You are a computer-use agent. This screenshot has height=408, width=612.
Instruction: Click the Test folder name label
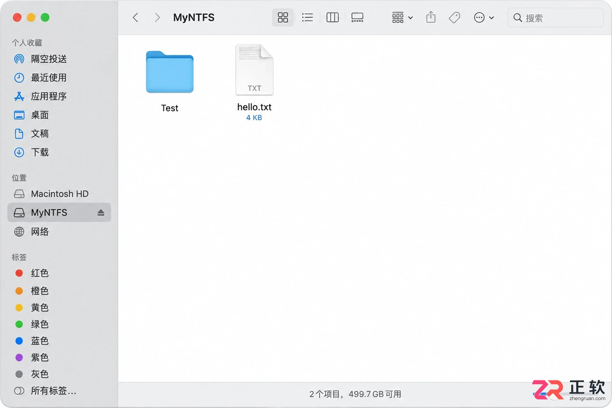click(x=170, y=108)
